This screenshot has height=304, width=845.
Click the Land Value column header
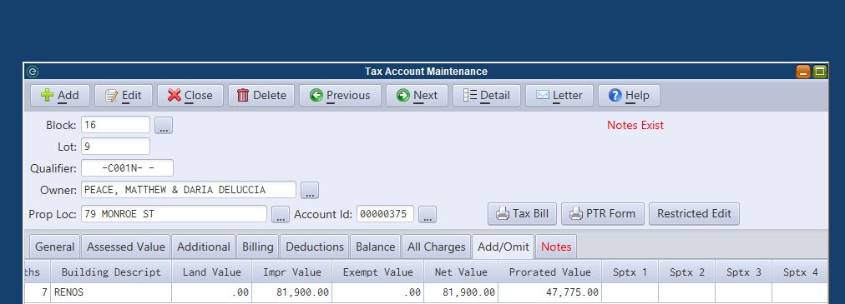click(x=212, y=272)
